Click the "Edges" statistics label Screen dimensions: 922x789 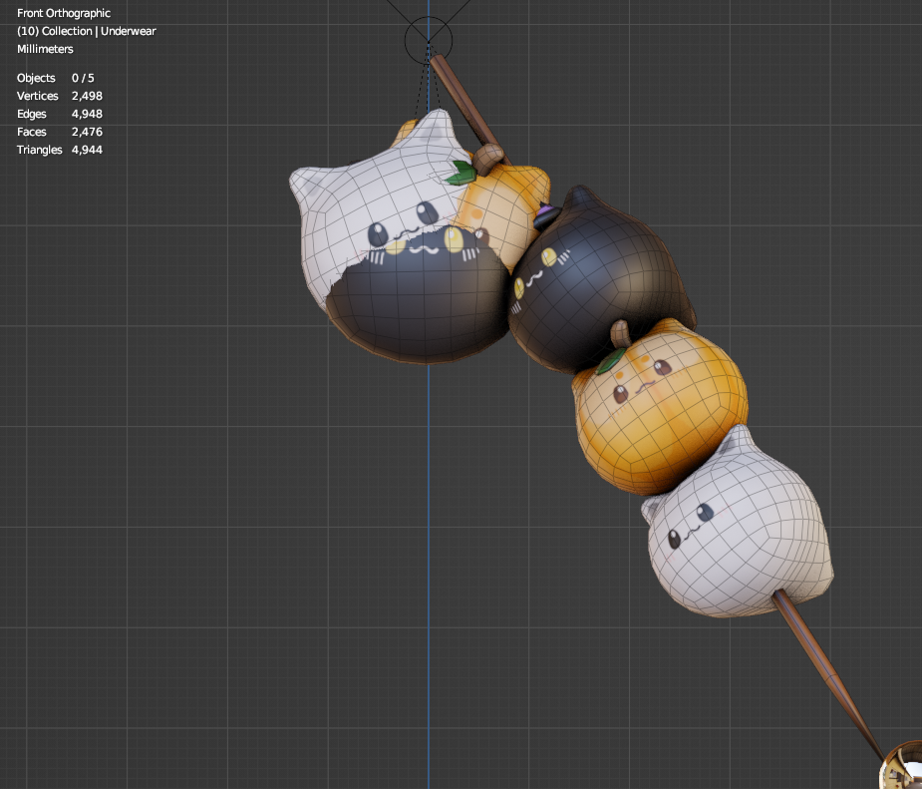point(32,114)
